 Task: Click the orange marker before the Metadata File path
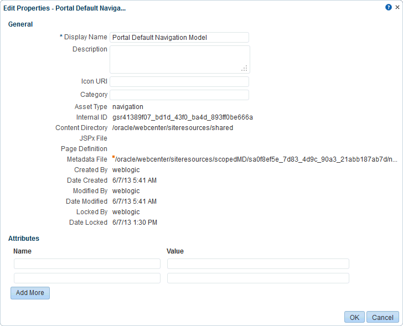tap(113, 157)
